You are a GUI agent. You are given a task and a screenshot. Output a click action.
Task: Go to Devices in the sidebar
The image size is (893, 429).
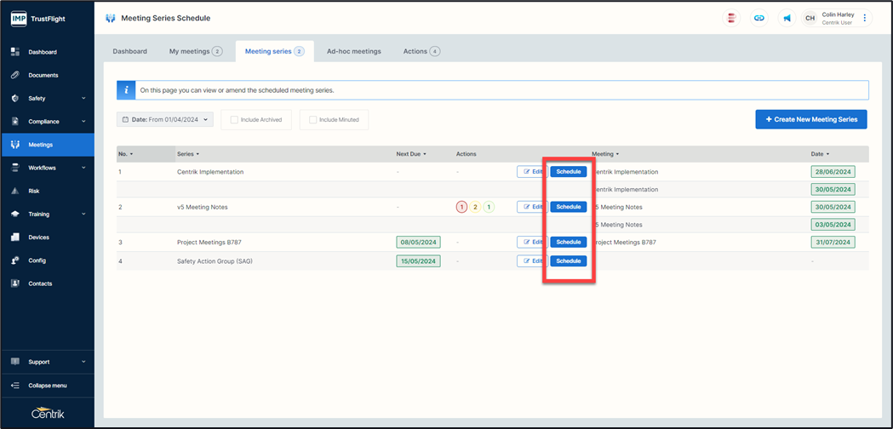tap(38, 237)
